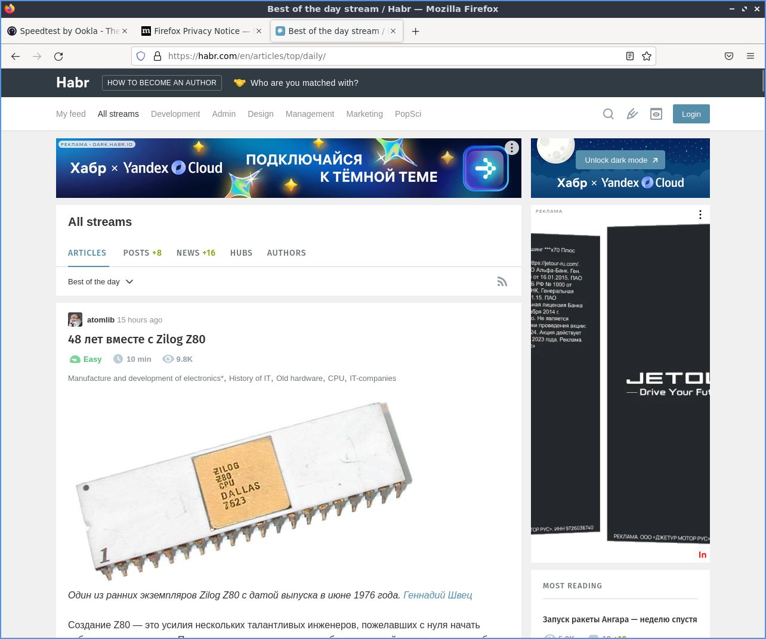
Task: Open the Authors tab
Action: (286, 253)
